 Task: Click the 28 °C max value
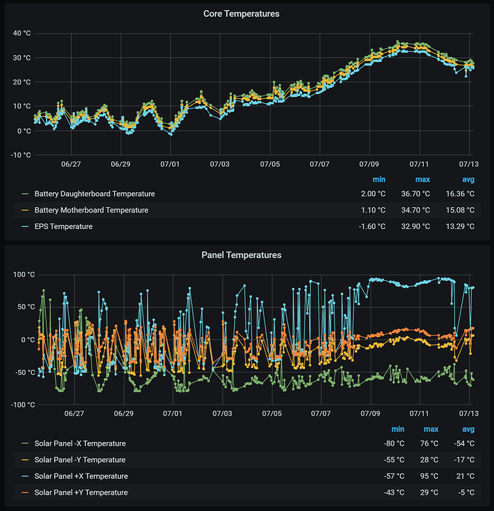pyautogui.click(x=429, y=460)
